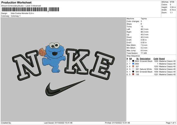This screenshot has width=177, height=125.
Task: Click the blue swatch beside 2465 stitches
Action: [133, 64]
